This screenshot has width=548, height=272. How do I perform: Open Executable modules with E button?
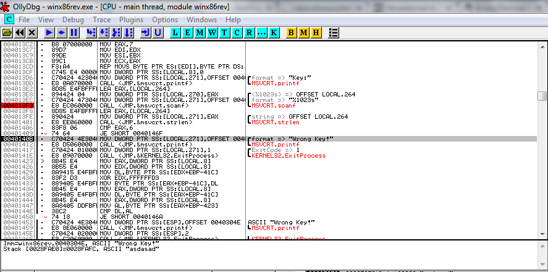click(x=188, y=33)
